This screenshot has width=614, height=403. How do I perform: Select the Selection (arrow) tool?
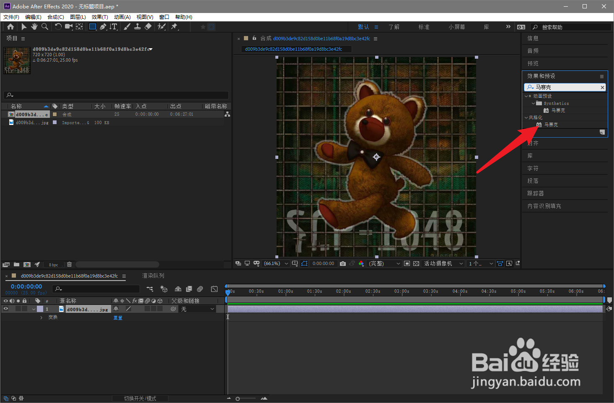point(24,27)
